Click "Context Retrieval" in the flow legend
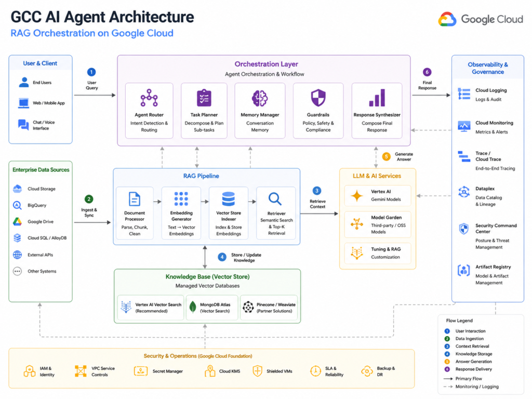The image size is (532, 399). (472, 347)
